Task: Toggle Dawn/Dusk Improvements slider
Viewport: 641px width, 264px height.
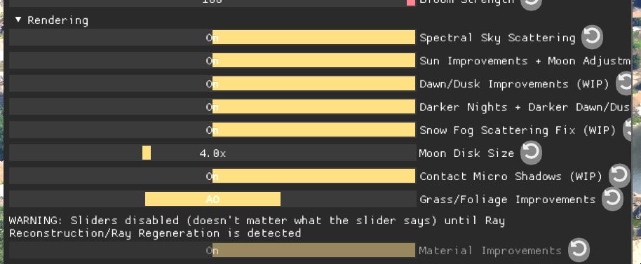Action: click(x=212, y=83)
